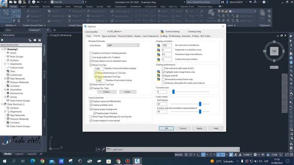Viewport: 294px width, 165px height.
Task: Click the ortho mode icon in status bar
Action: 198,155
